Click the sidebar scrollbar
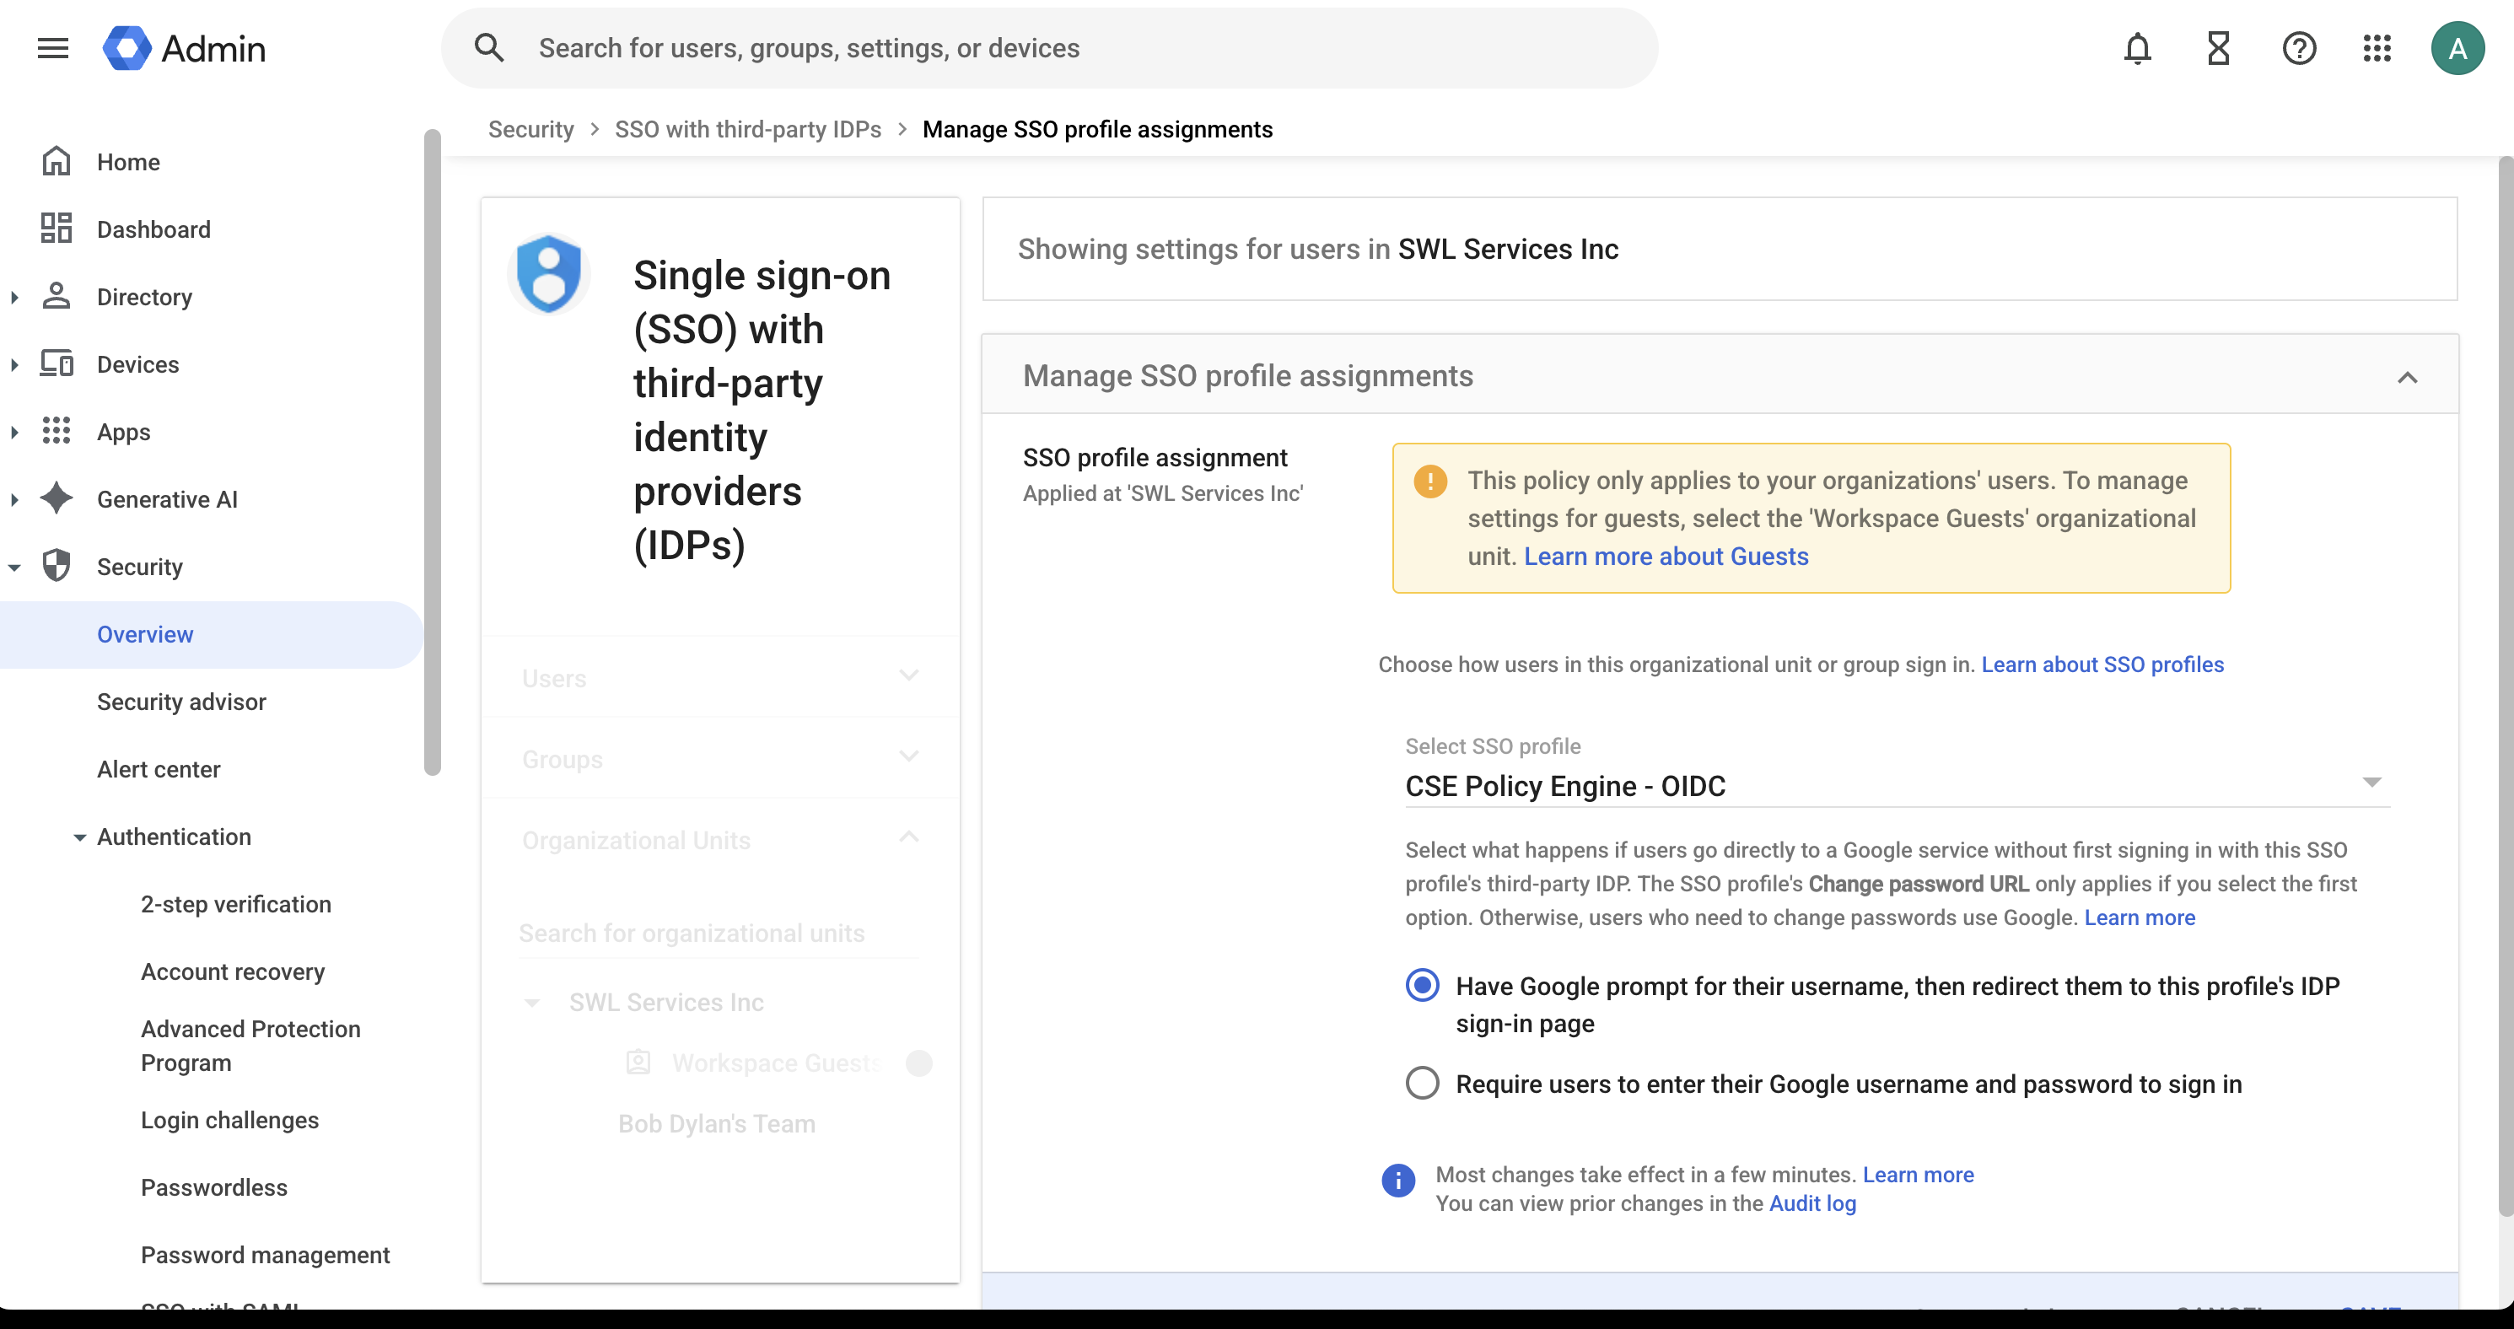The height and width of the screenshot is (1329, 2514). pyautogui.click(x=433, y=452)
